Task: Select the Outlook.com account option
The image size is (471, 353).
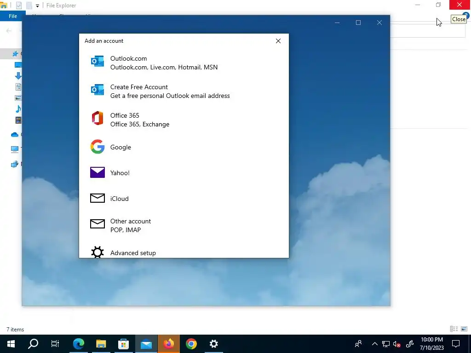Action: [x=184, y=63]
